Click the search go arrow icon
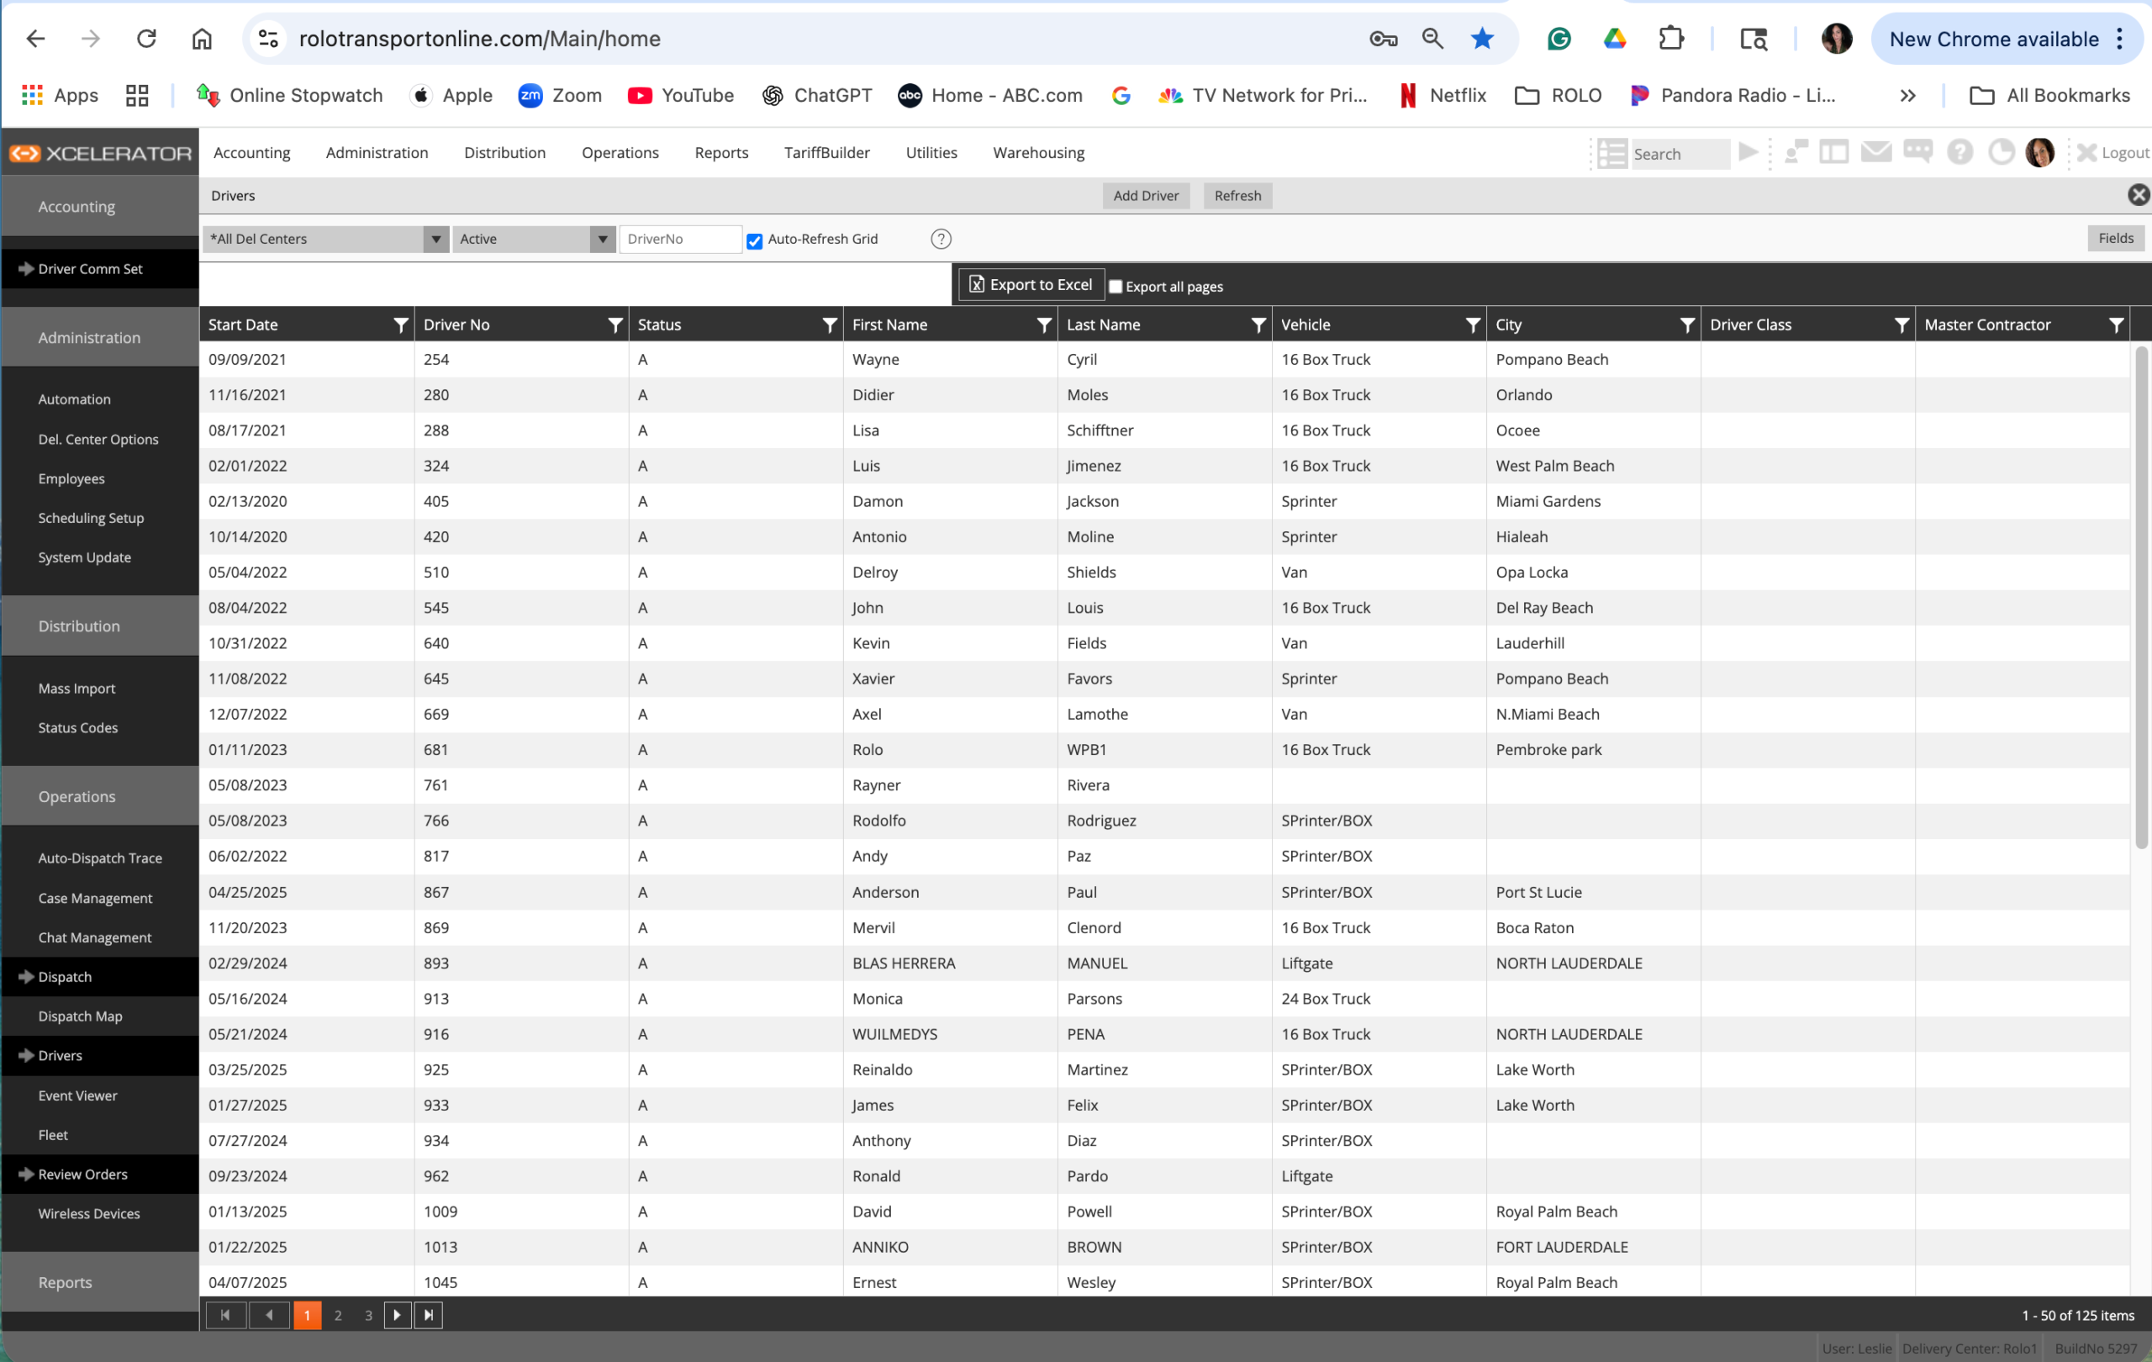Image resolution: width=2152 pixels, height=1362 pixels. (x=1749, y=152)
